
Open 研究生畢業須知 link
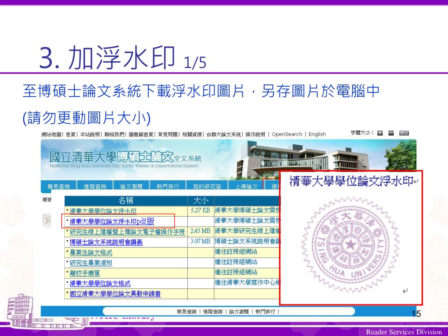[91, 263]
